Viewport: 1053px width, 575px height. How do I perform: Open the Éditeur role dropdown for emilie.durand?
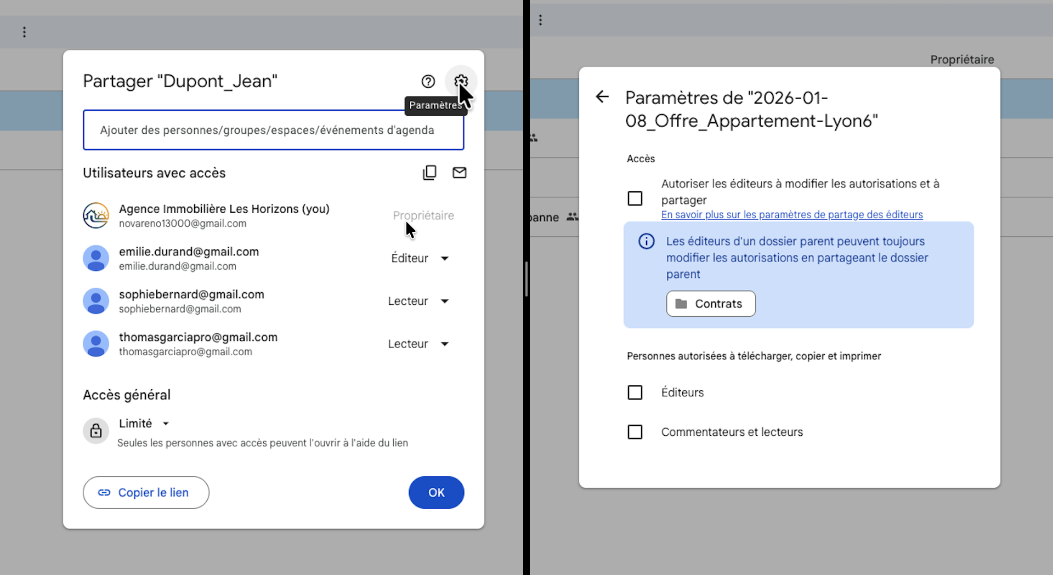tap(420, 258)
